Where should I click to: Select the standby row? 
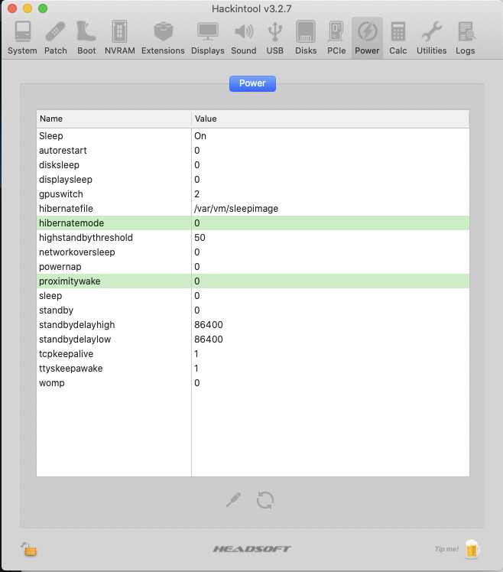[x=253, y=310]
